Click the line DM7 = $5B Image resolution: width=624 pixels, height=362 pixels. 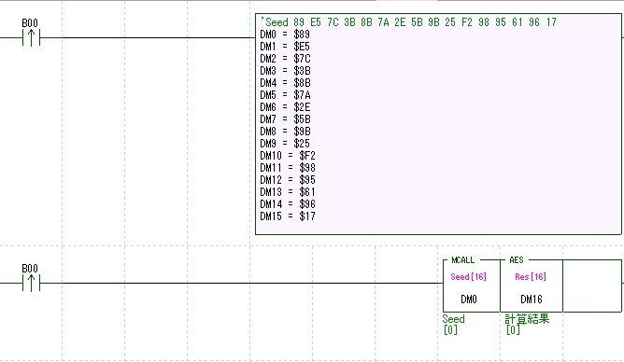[x=285, y=119]
